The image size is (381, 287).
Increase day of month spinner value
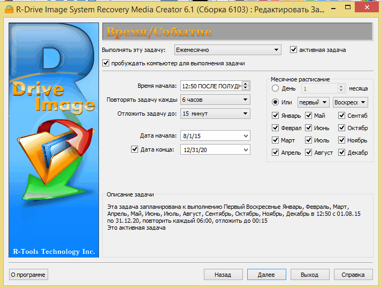[341, 86]
